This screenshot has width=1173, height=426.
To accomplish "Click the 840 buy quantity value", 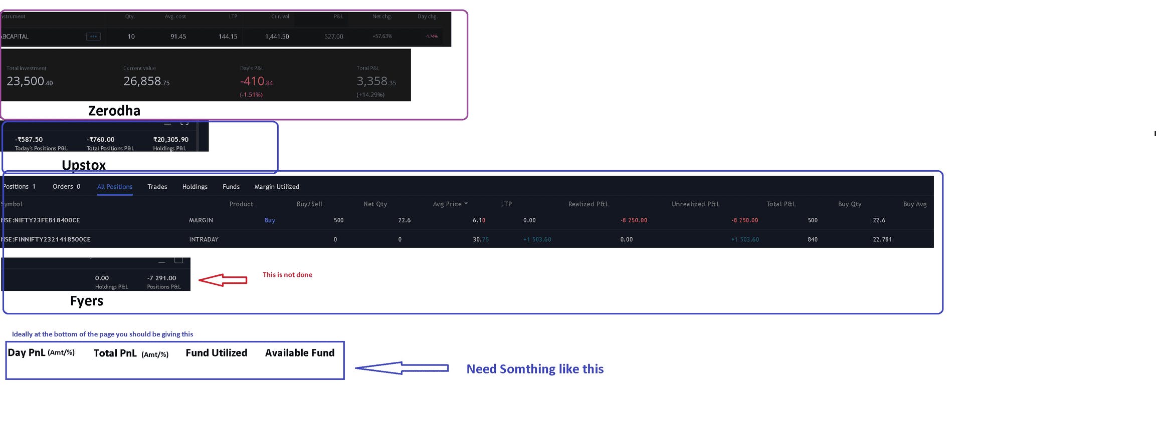I will click(x=813, y=239).
